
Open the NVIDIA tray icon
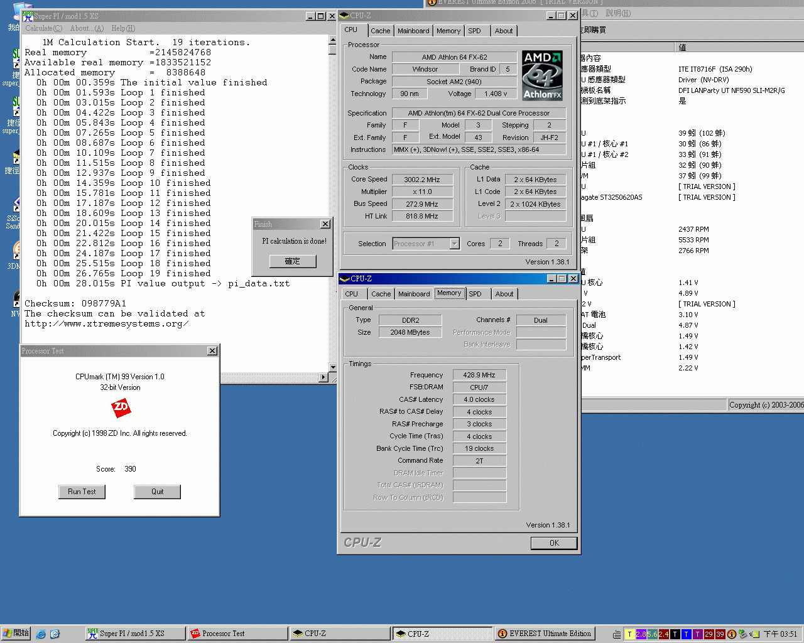click(754, 634)
